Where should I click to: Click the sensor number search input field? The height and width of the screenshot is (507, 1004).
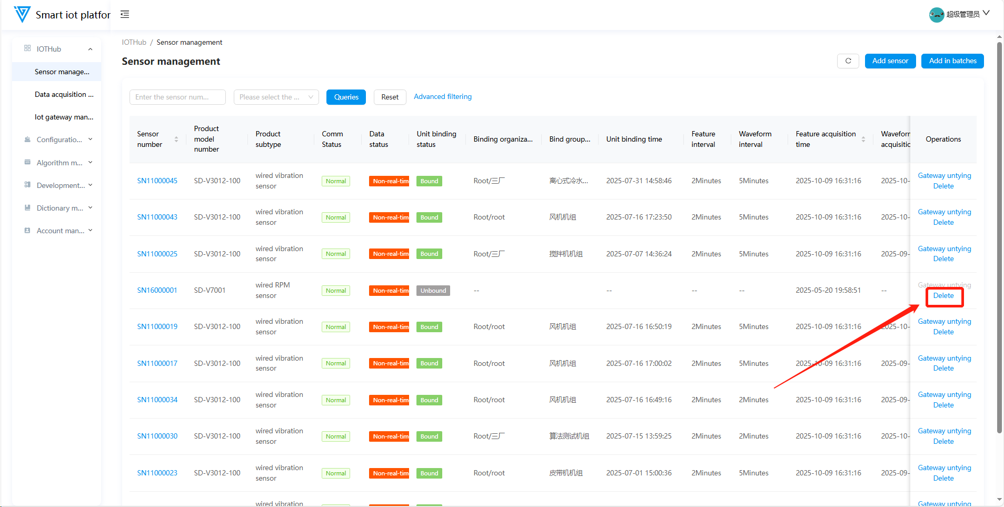[x=177, y=97]
